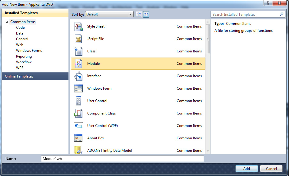Pick the Component Class template icon
The height and width of the screenshot is (176, 289).
[78, 113]
